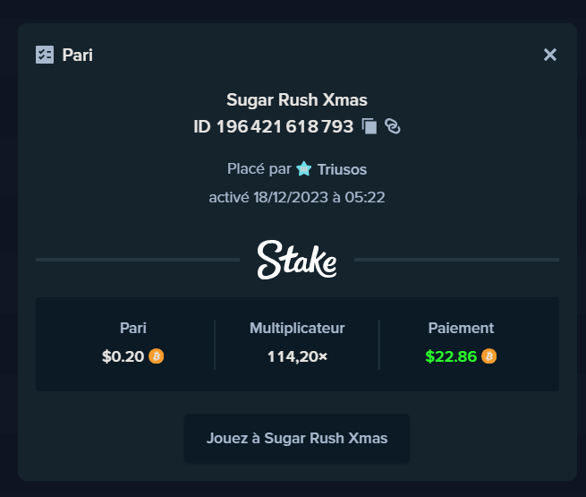
Task: Click the bet ID number 196 421 618 793
Action: (x=285, y=126)
